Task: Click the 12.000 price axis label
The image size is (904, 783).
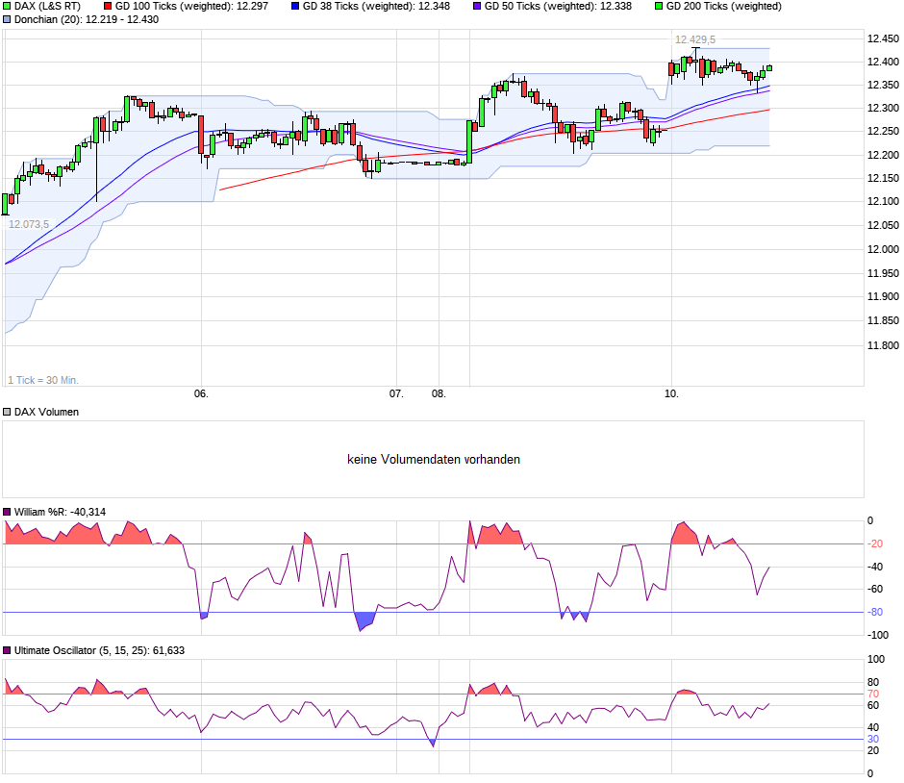Action: [x=883, y=249]
